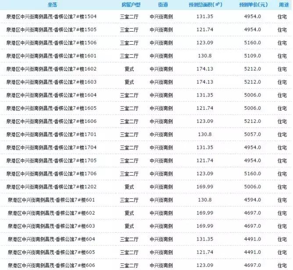Click the 坐落 column header
This screenshot has width=293, height=270.
[52, 5]
